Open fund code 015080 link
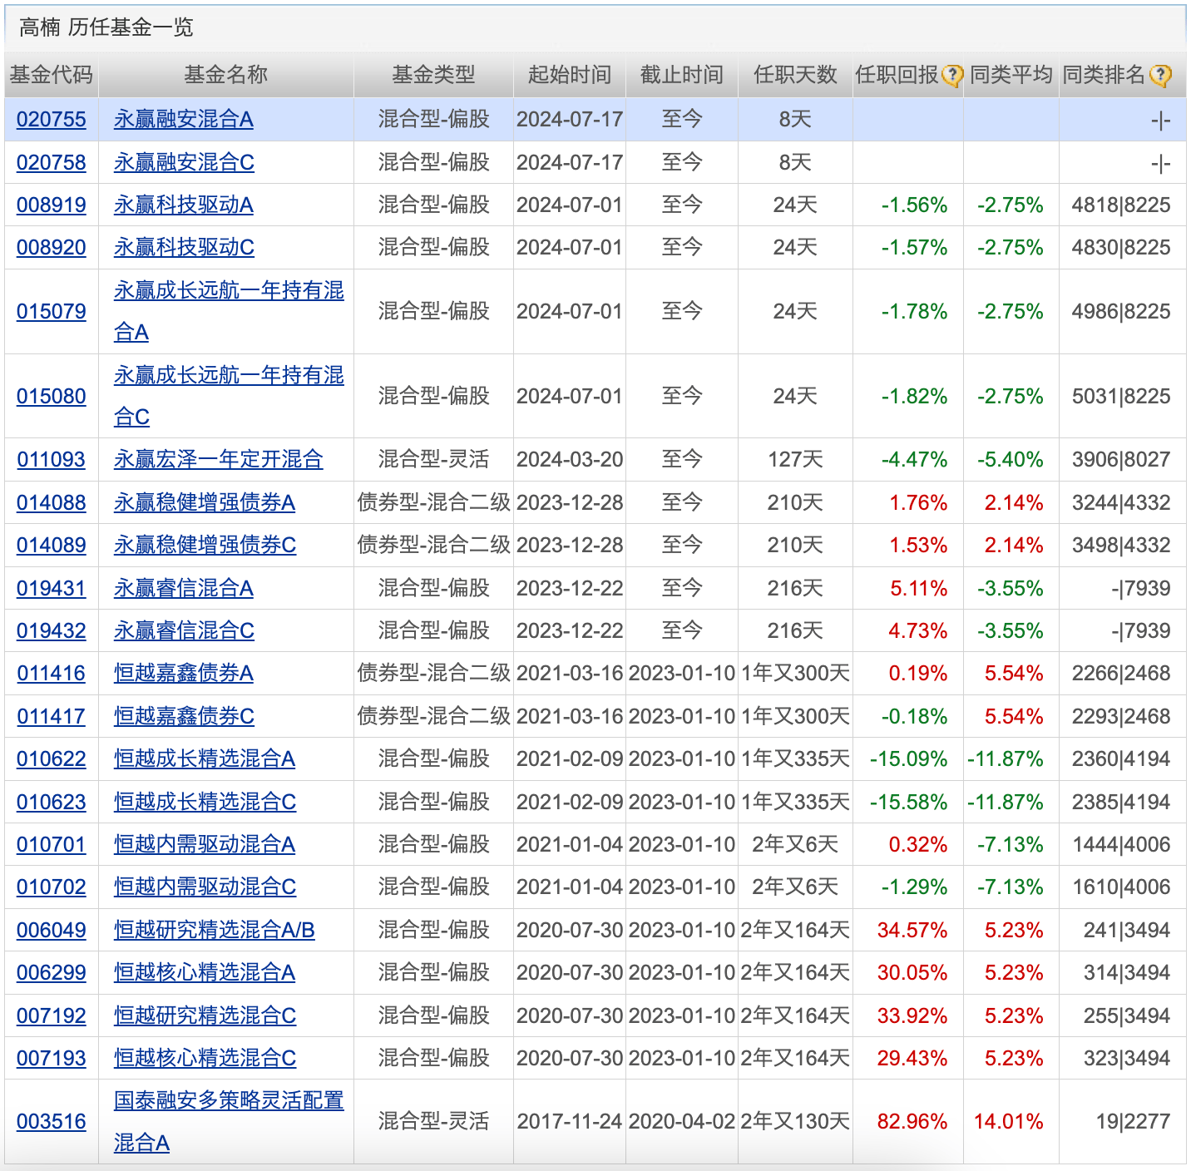The image size is (1191, 1171). click(52, 396)
